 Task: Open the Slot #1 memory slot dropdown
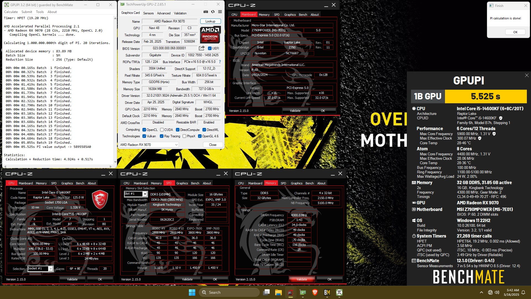coord(135,194)
